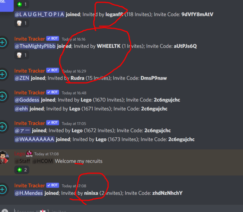Open @TheMightyPlibb user mention
Viewport: 243px width, 212px height.
tap(35, 46)
